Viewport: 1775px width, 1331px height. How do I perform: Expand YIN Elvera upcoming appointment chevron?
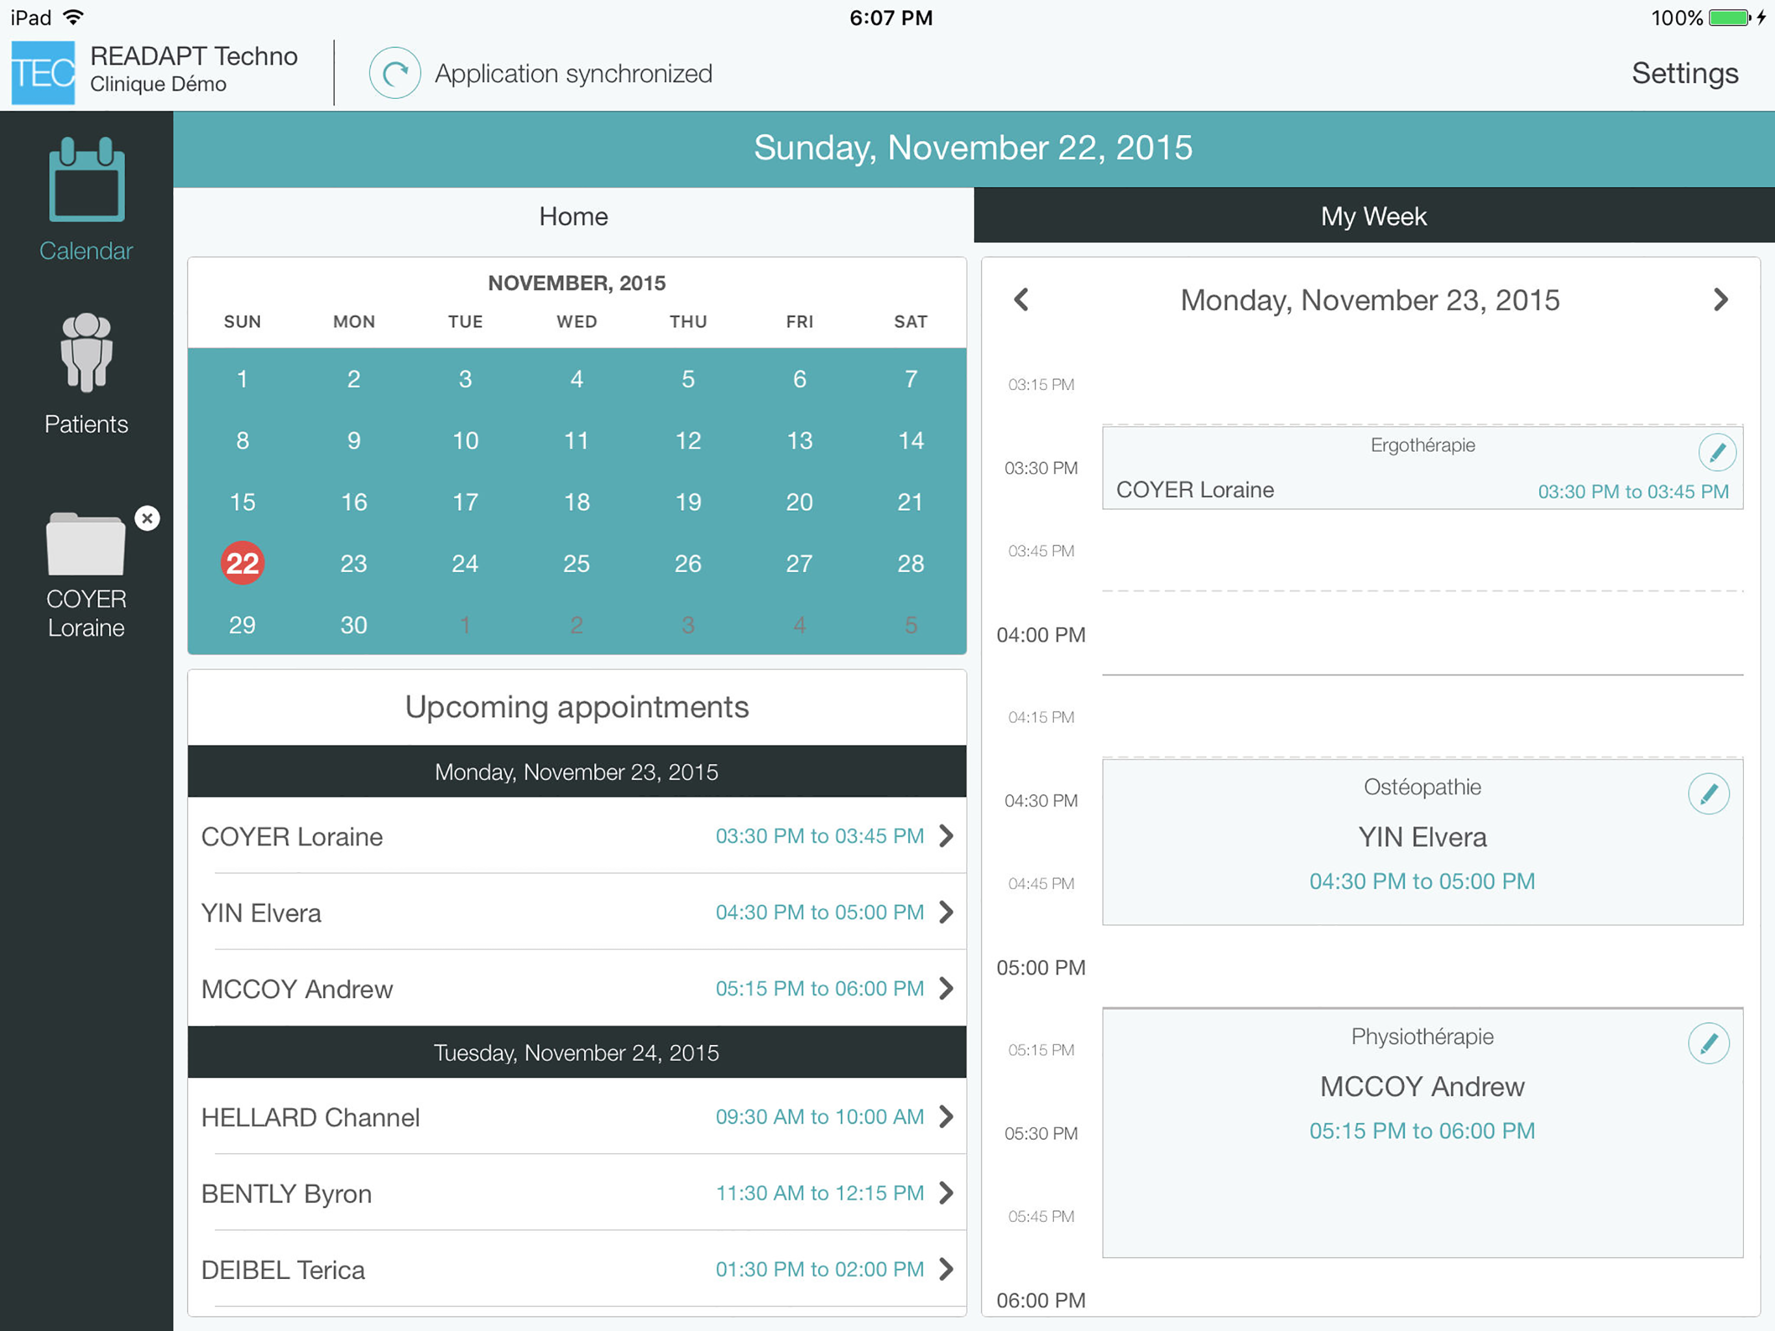[947, 912]
